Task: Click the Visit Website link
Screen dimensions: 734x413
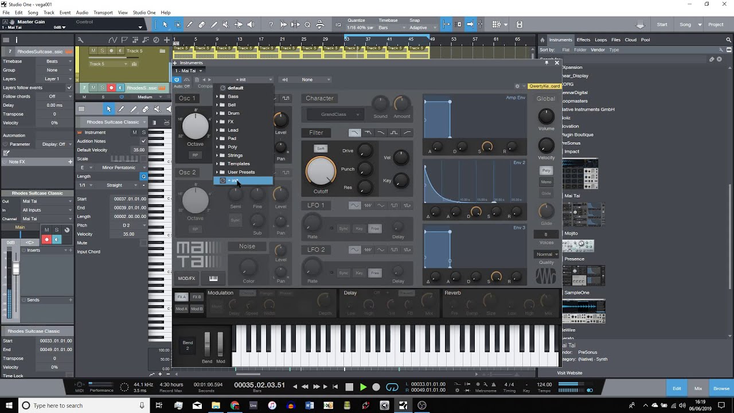Action: (x=569, y=373)
